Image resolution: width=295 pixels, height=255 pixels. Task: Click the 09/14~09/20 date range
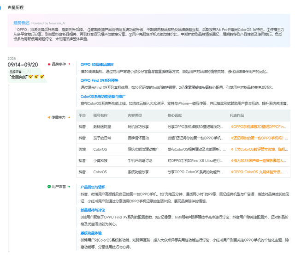(23, 65)
